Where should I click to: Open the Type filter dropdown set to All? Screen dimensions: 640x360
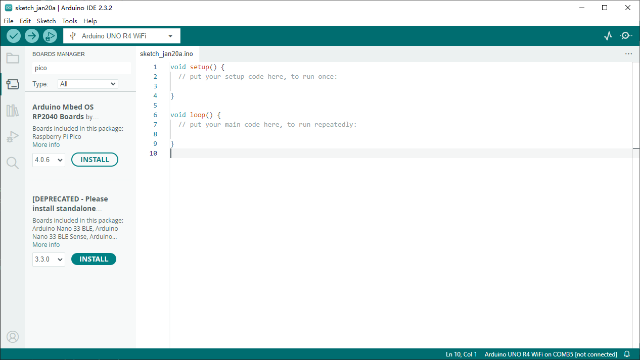(x=88, y=84)
